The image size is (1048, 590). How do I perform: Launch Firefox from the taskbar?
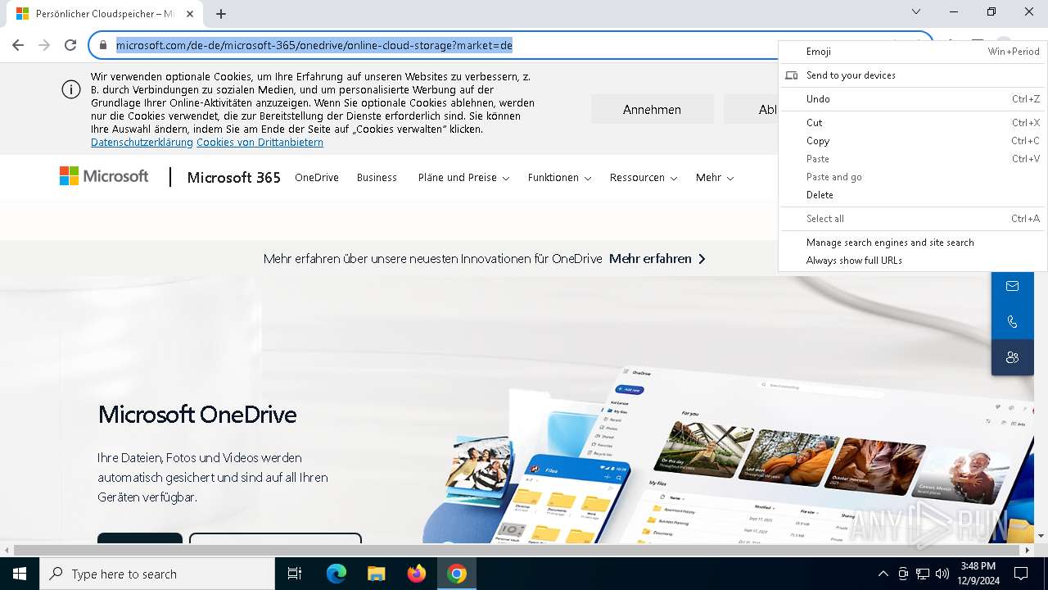pos(417,574)
